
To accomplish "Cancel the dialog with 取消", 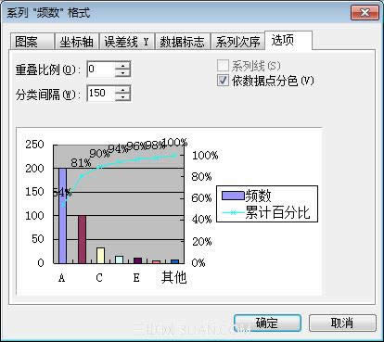I will point(342,323).
